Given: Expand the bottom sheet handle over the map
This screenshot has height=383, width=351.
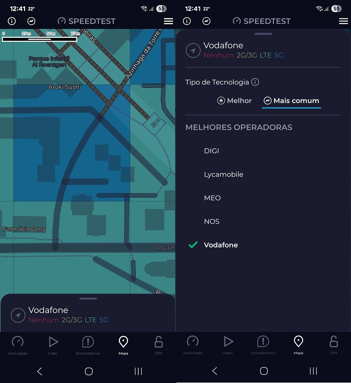Looking at the screenshot, I should 88,298.
